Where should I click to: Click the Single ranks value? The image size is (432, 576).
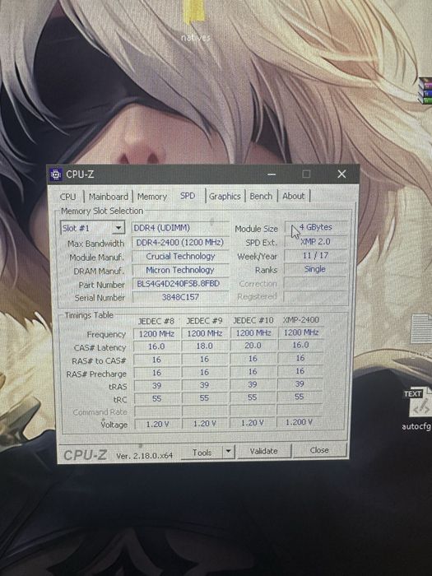[316, 269]
